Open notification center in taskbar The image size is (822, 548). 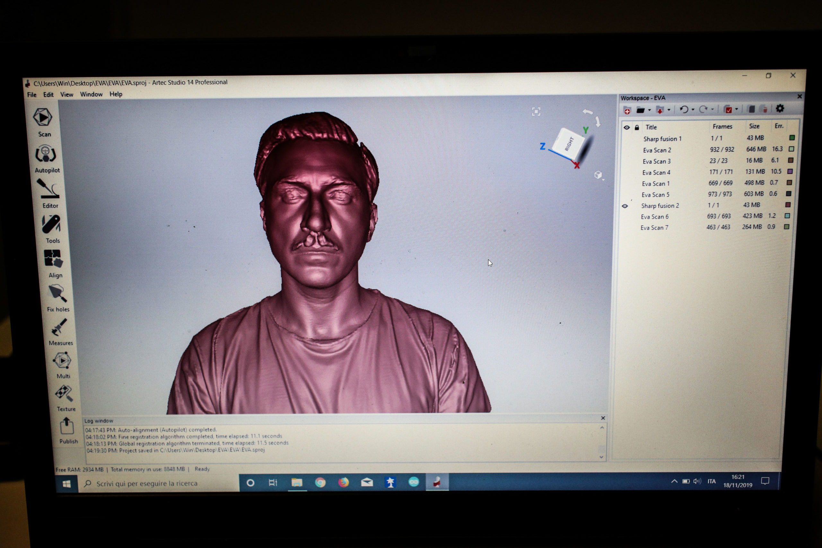click(765, 481)
